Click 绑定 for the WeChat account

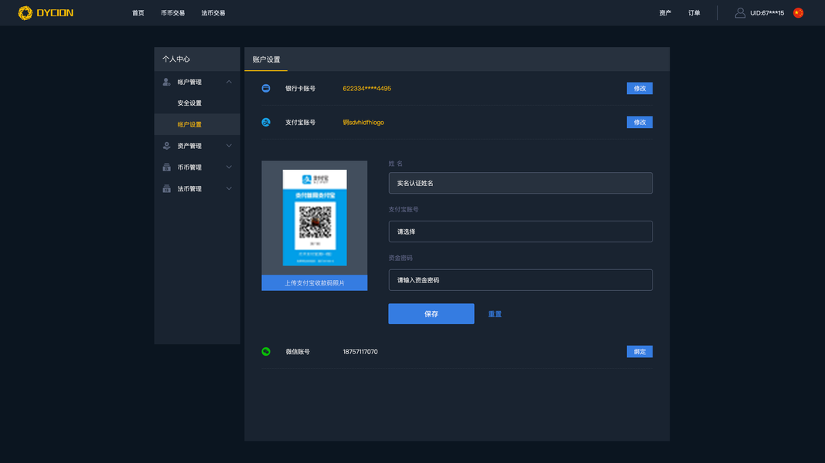coord(639,352)
